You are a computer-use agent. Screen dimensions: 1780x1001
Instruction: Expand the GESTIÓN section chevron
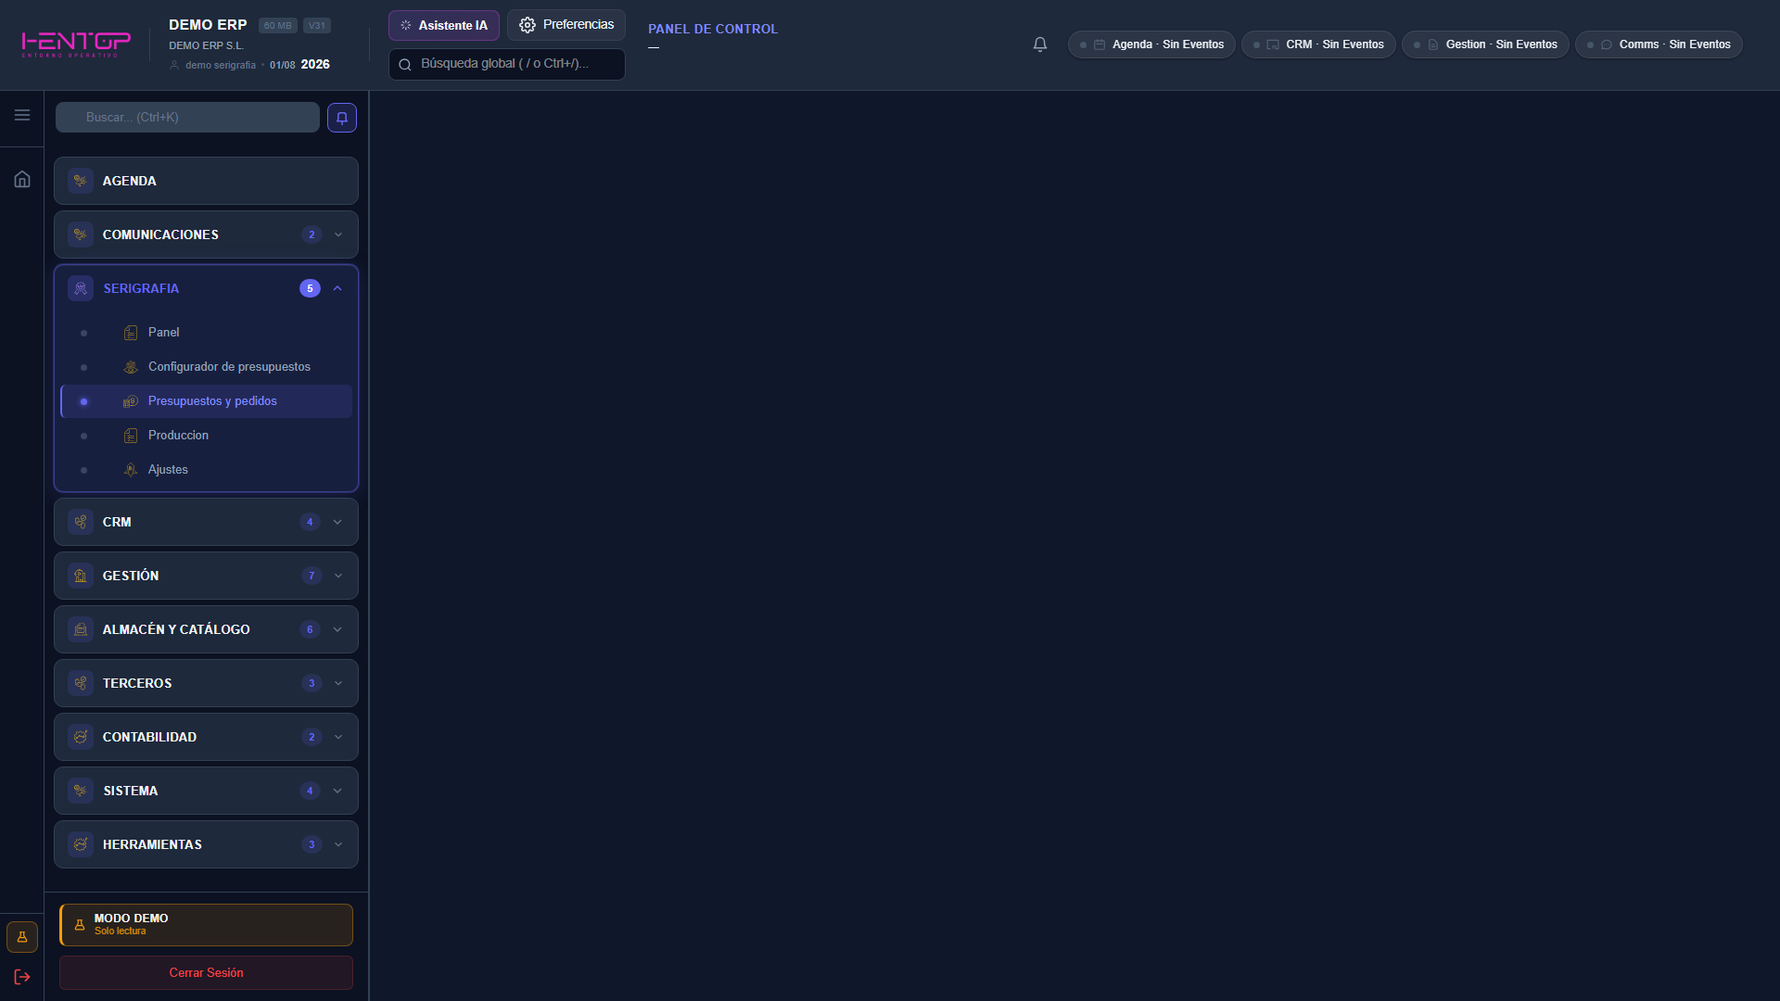click(338, 576)
